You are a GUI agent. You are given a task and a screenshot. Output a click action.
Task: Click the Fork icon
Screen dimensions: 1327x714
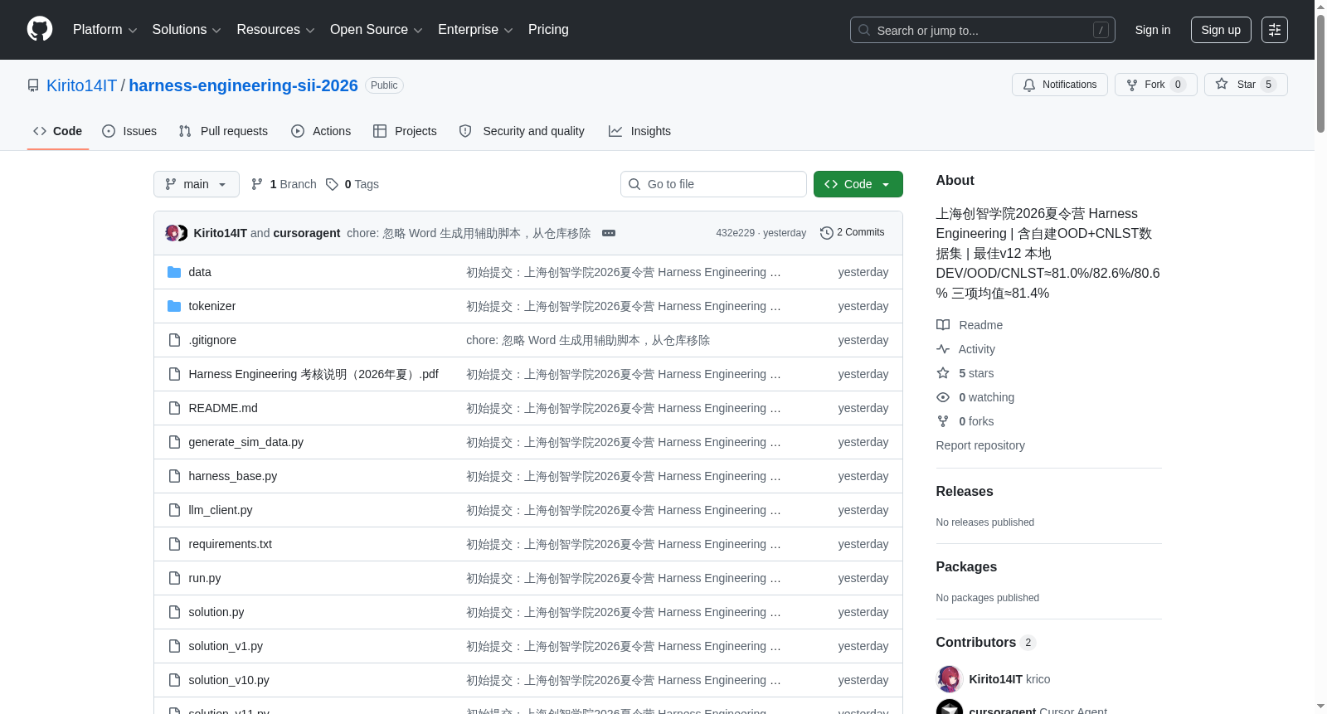coord(1132,85)
